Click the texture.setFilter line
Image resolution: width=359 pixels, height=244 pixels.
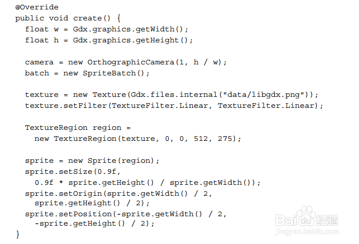tap(174, 105)
